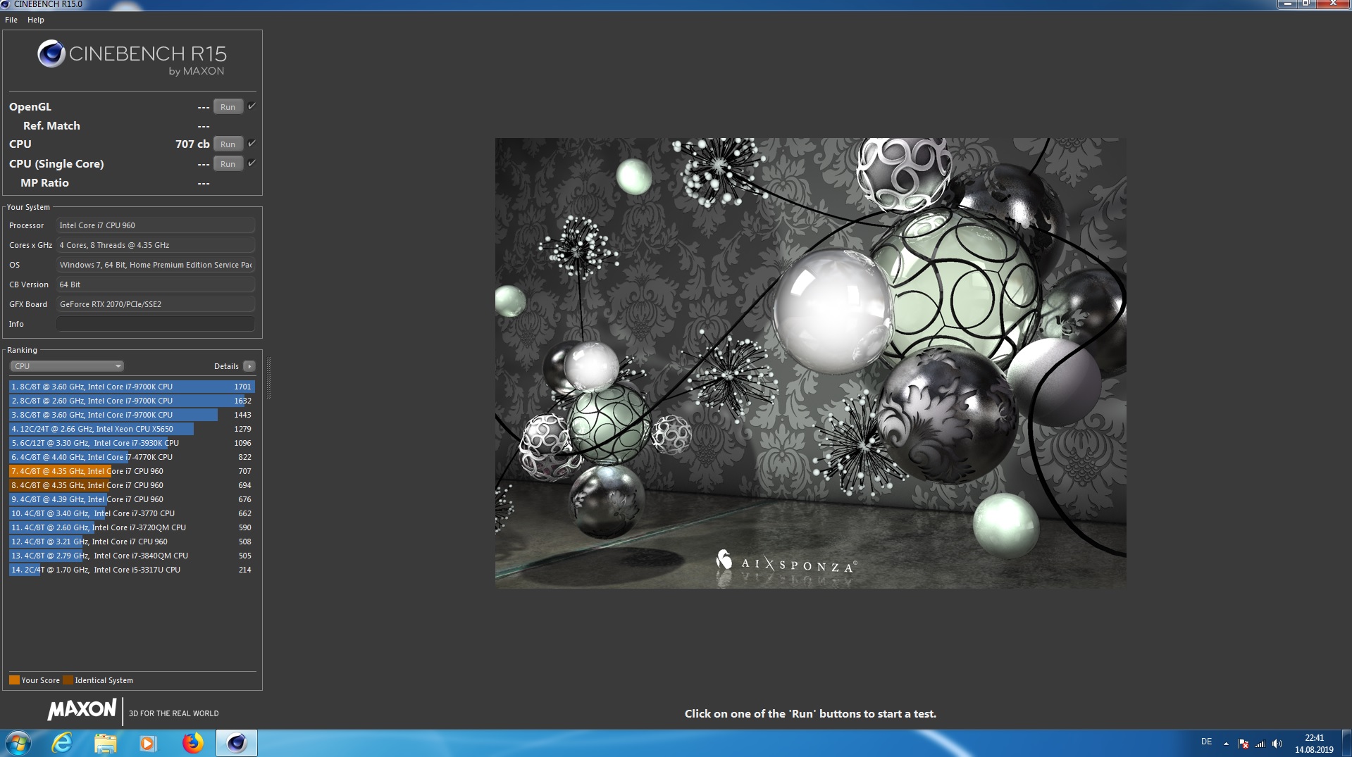
Task: Open the volume speaker tray icon
Action: point(1277,744)
